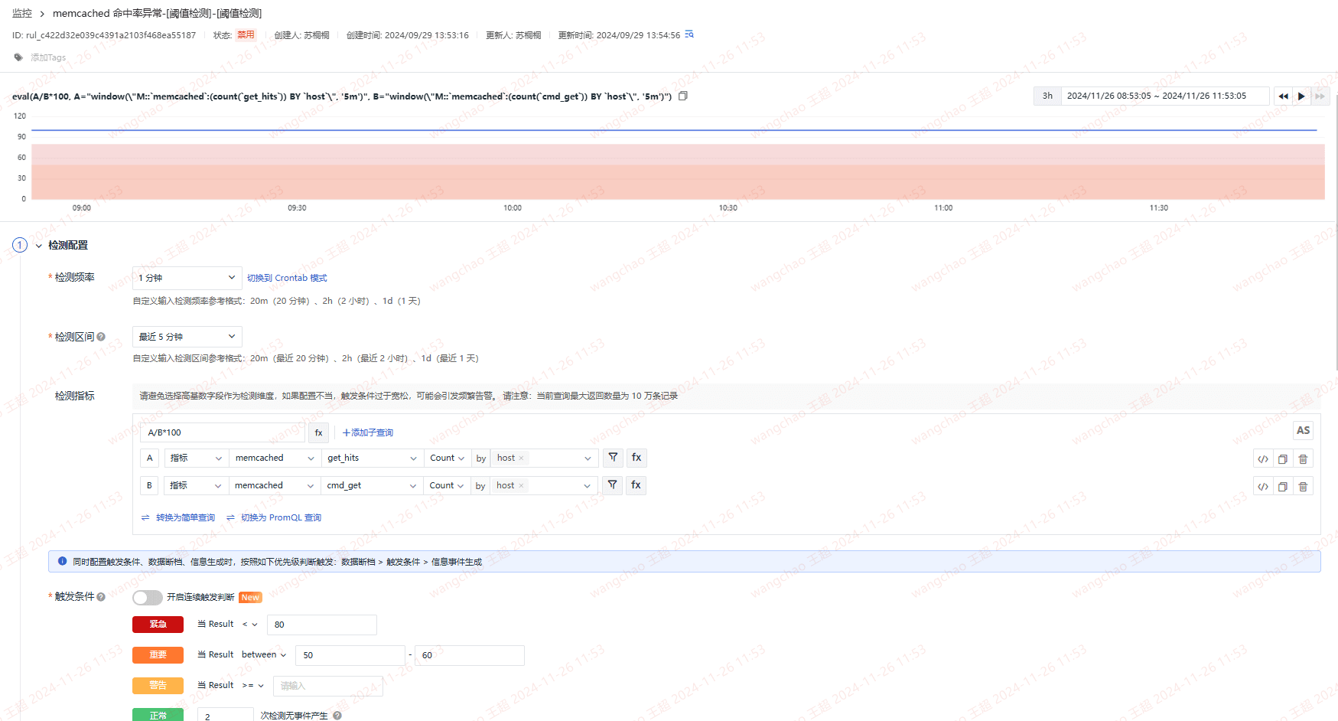The image size is (1338, 721).
Task: Open the cmd_get metric dropdown
Action: point(372,485)
